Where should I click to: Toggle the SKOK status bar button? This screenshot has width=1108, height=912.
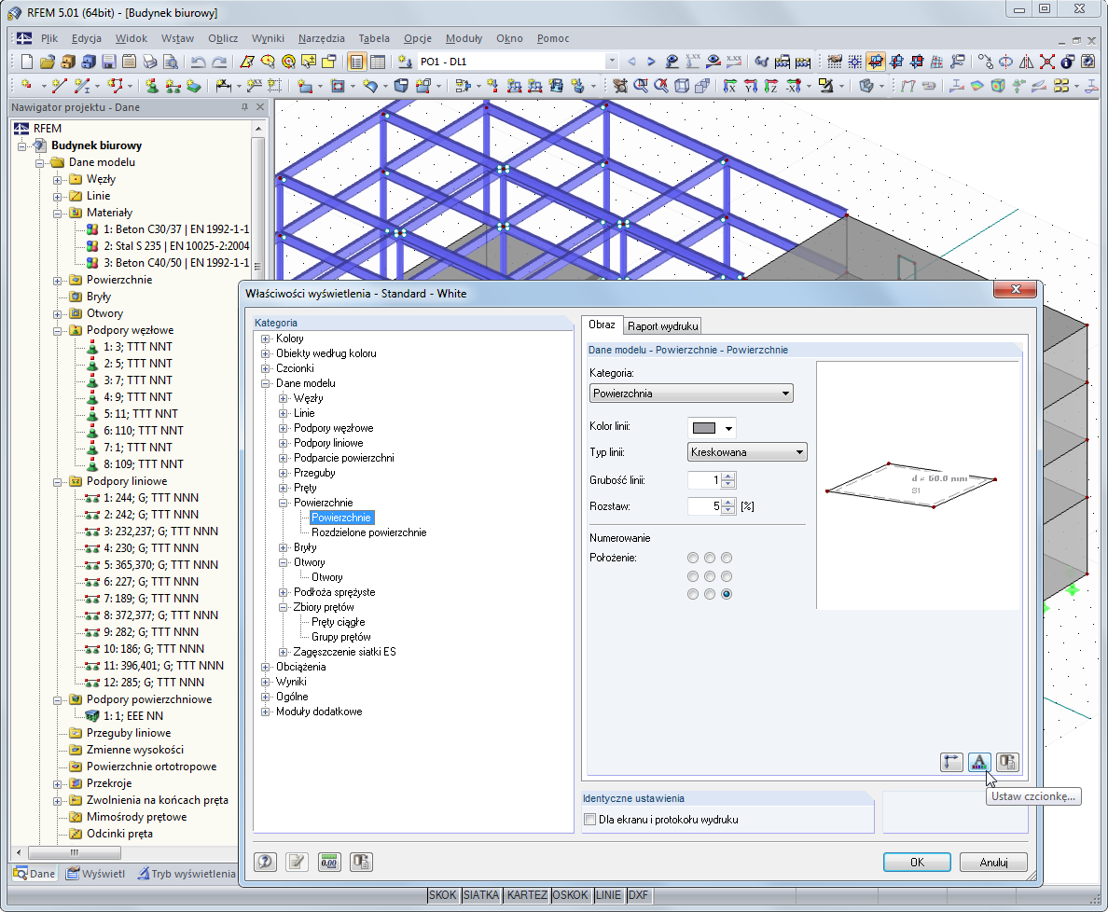(442, 895)
